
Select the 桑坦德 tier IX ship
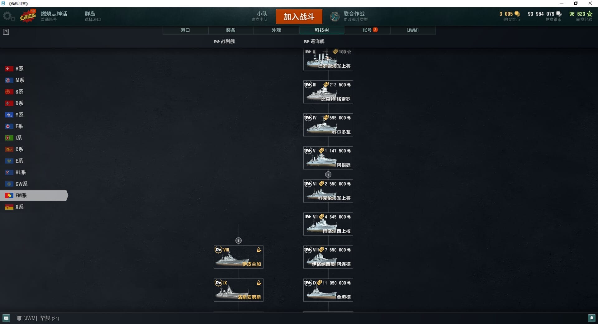(328, 290)
